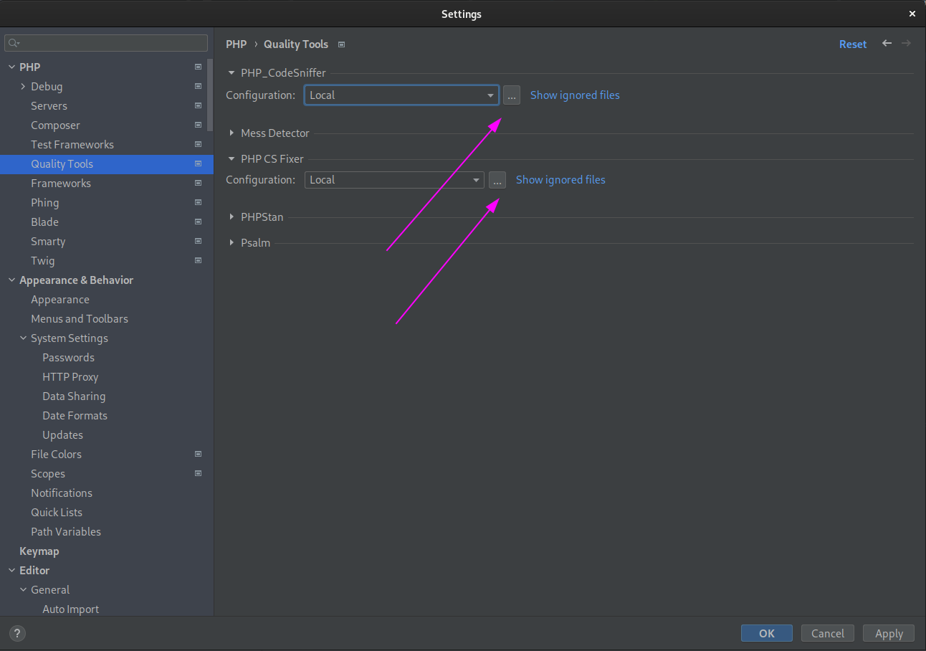Collapse the General node under Editor
The height and width of the screenshot is (651, 926).
(23, 589)
